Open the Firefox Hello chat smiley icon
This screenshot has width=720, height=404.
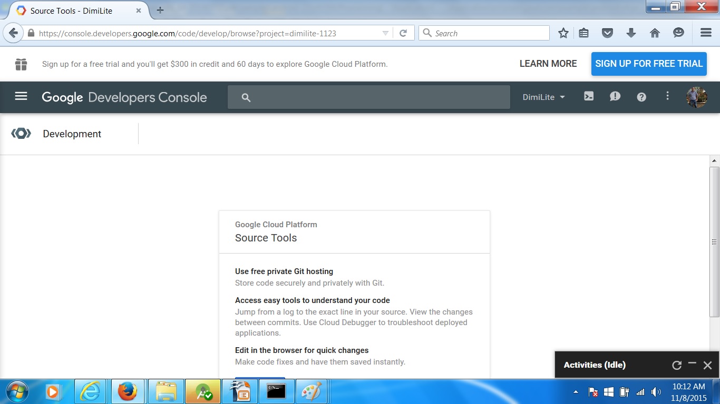click(678, 33)
